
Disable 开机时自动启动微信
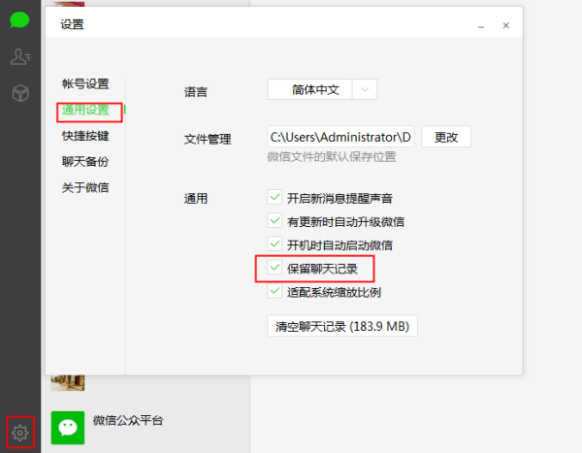click(x=275, y=243)
